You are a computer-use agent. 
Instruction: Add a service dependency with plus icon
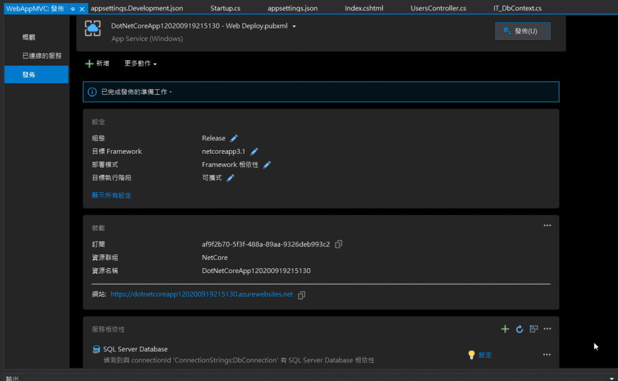click(x=505, y=329)
